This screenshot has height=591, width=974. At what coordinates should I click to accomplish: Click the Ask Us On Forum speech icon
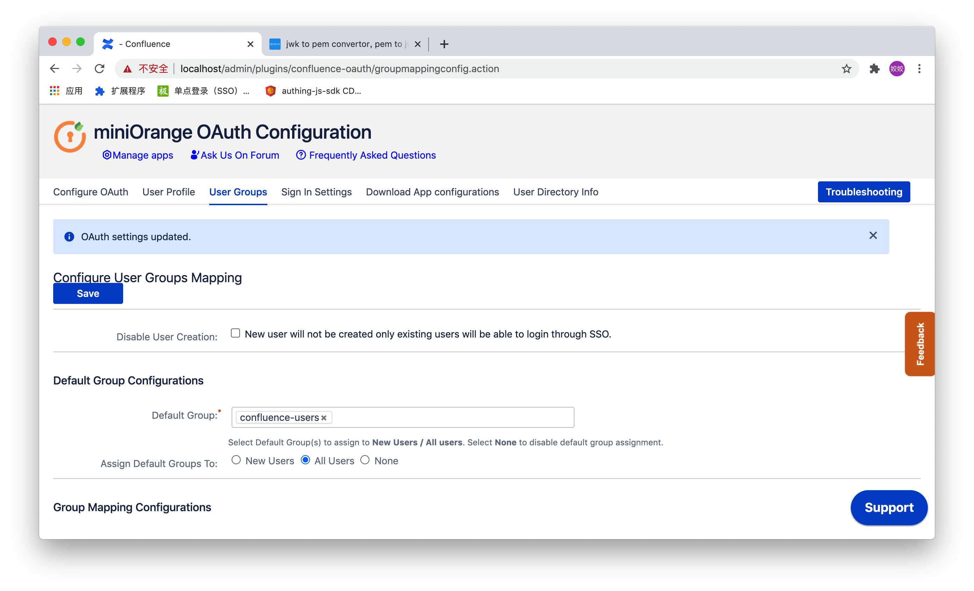(x=195, y=155)
